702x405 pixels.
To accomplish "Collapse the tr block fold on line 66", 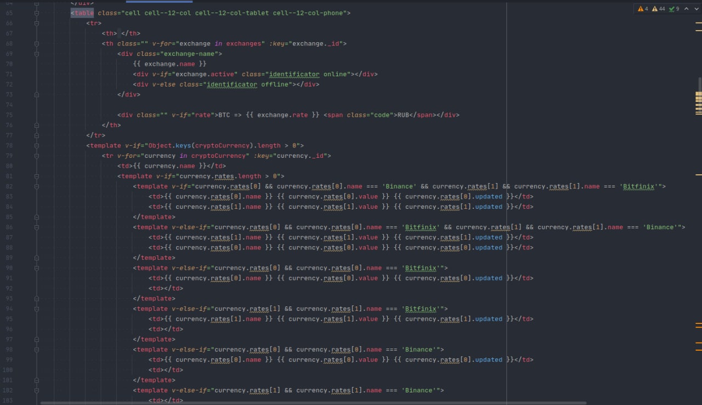I will tap(37, 24).
